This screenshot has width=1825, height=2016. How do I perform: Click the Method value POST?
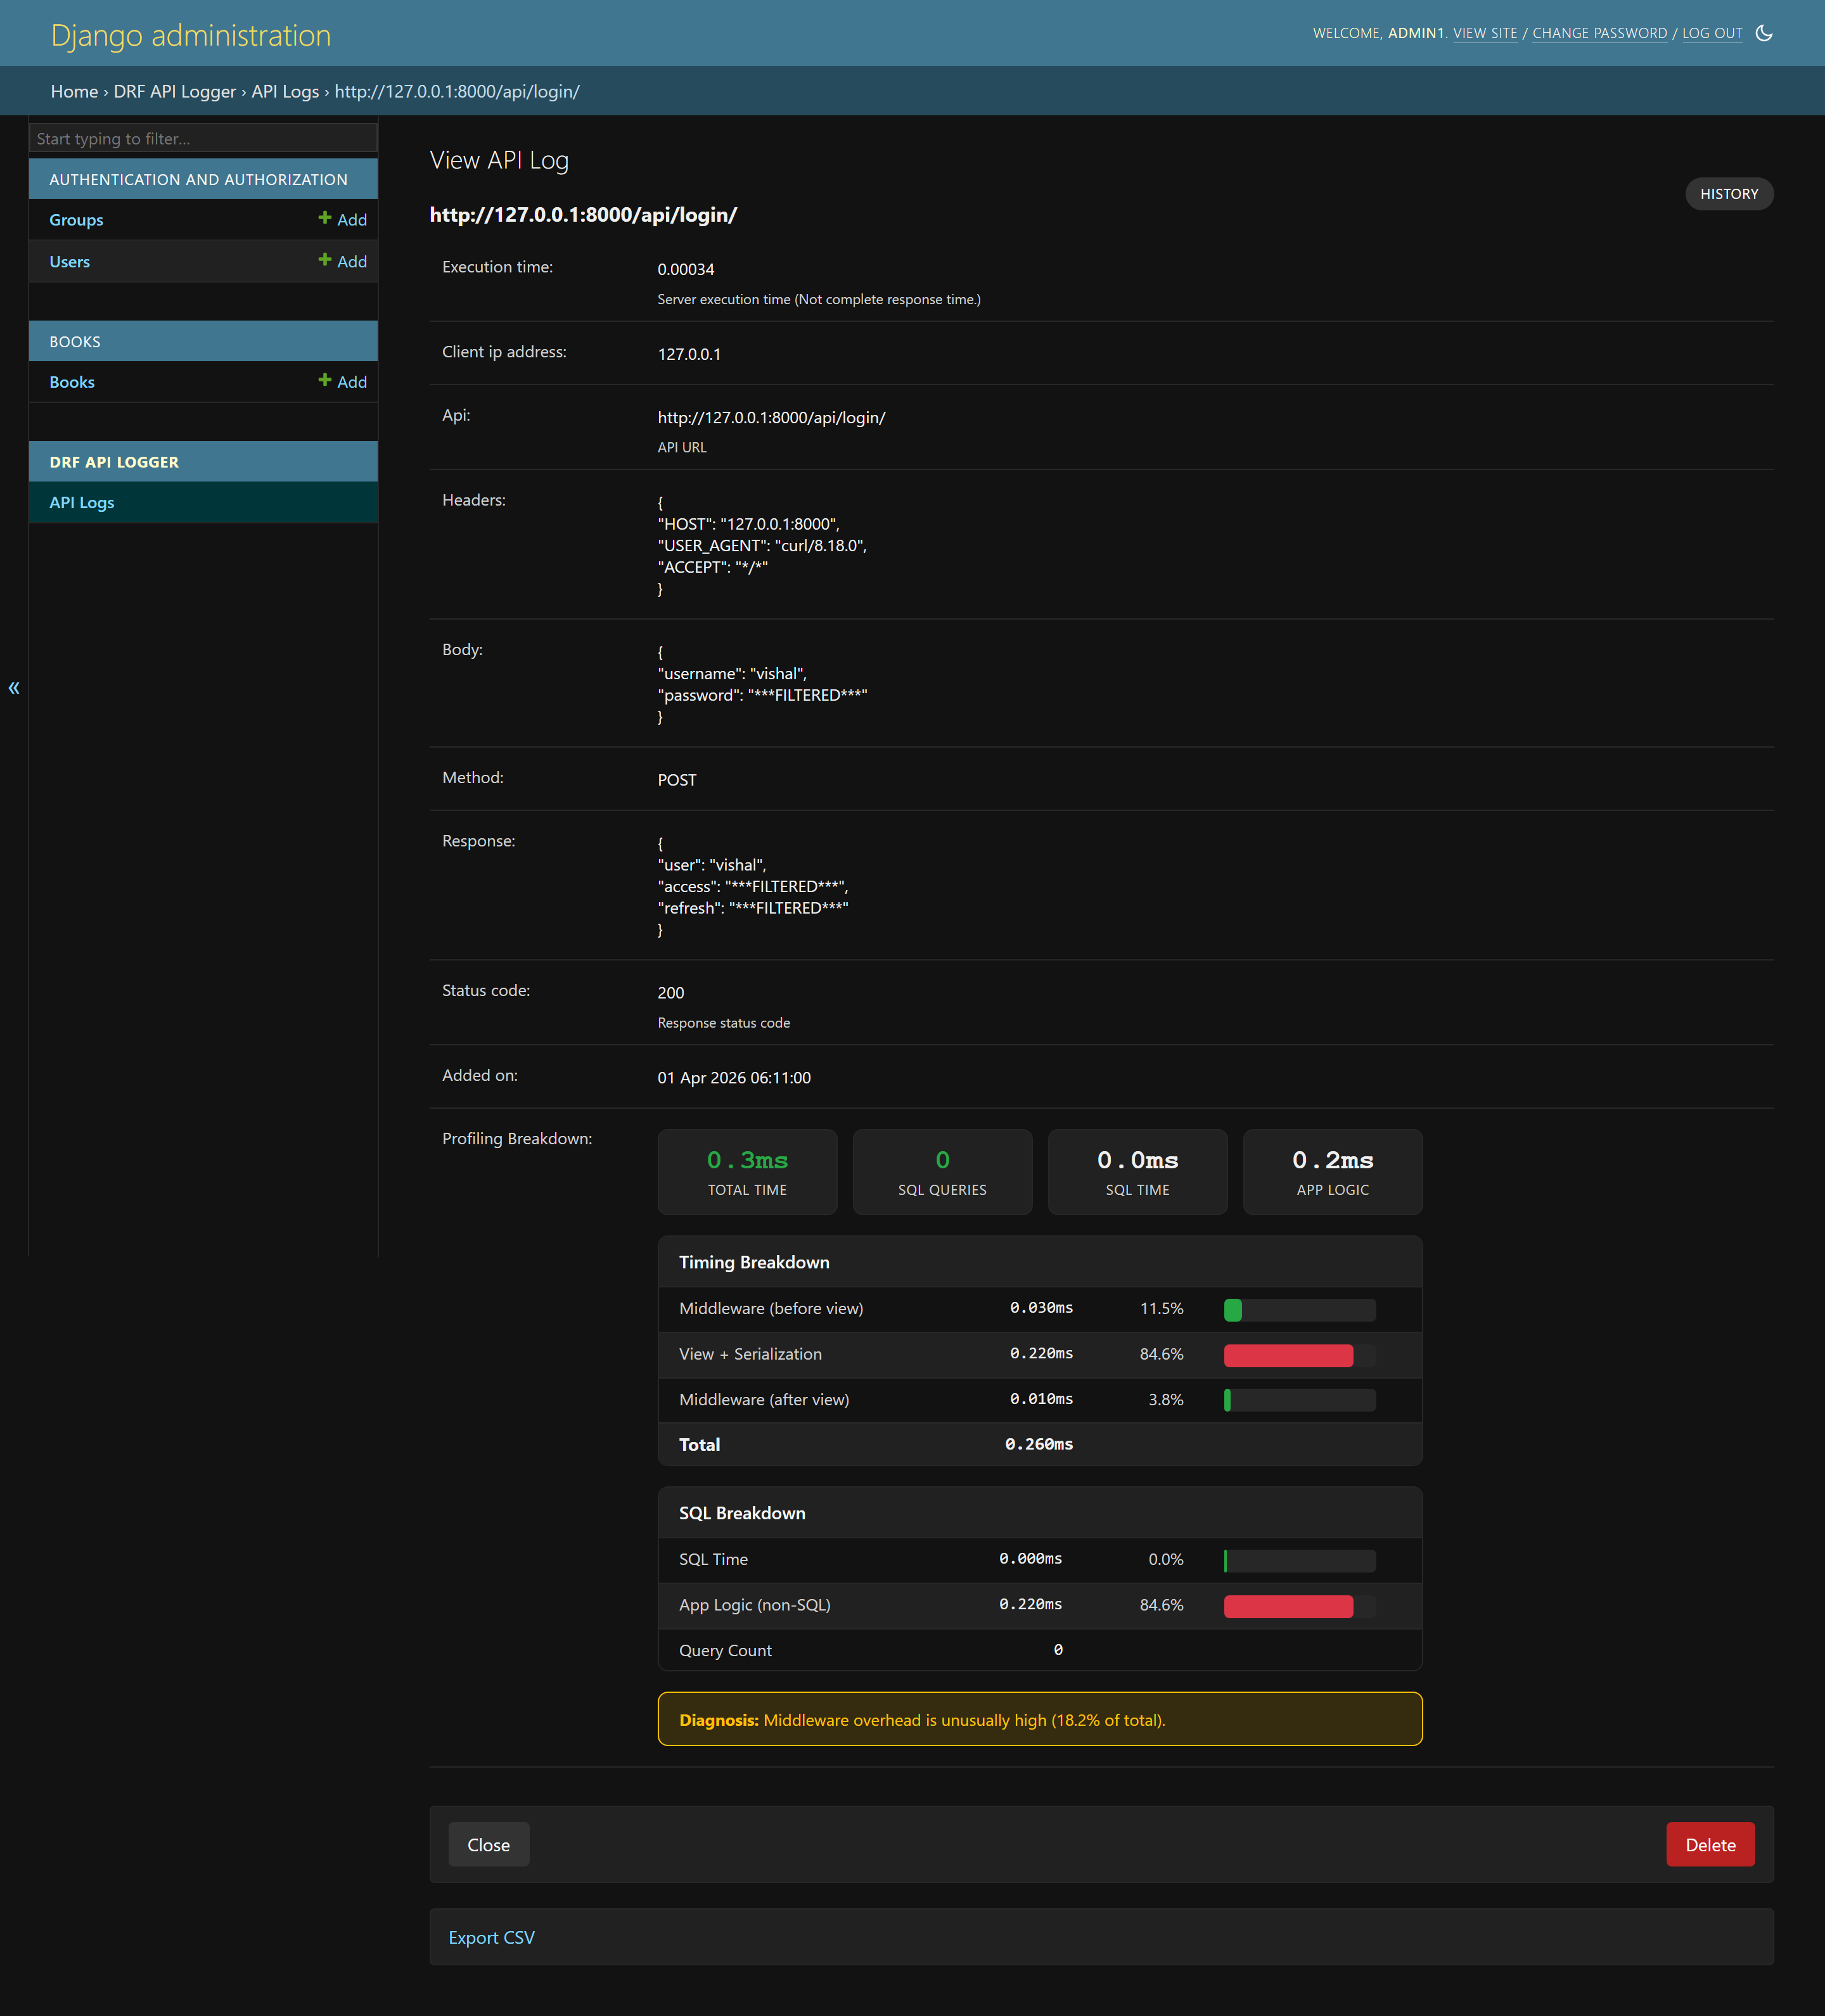(677, 780)
